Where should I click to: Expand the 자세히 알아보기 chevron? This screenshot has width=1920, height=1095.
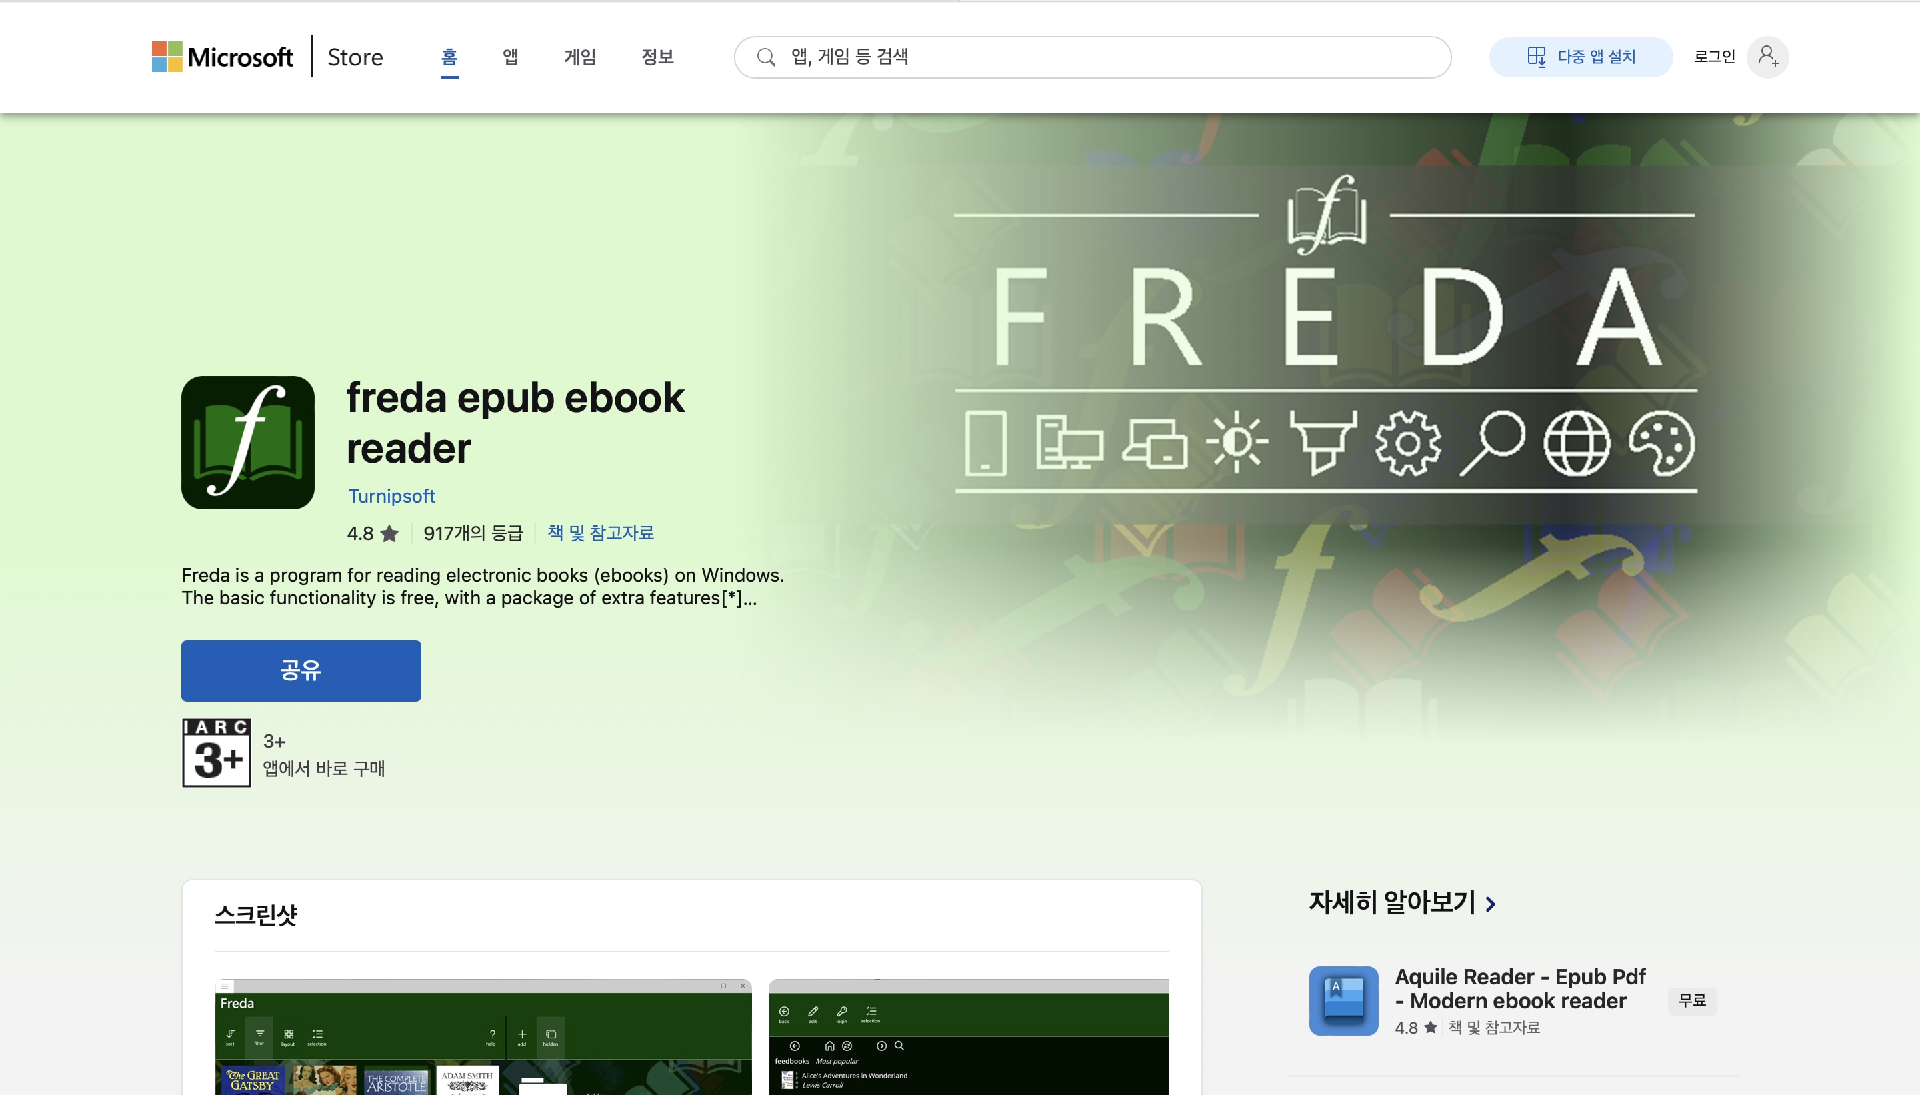point(1491,903)
